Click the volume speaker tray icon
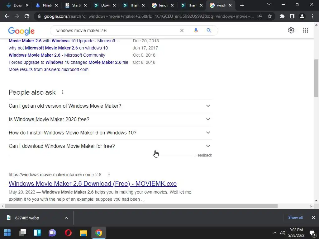This screenshot has width=319, height=239. [x=282, y=233]
